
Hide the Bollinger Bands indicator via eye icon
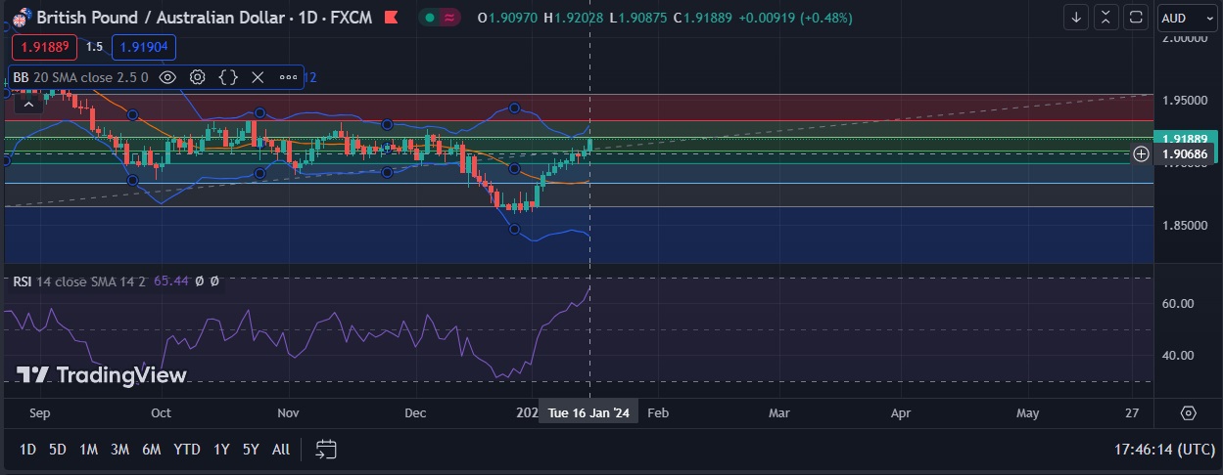(x=167, y=77)
